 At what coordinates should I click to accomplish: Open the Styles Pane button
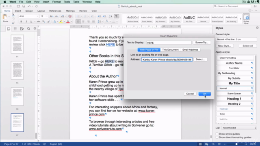[x=246, y=19]
